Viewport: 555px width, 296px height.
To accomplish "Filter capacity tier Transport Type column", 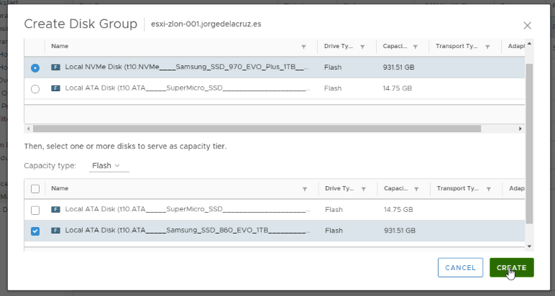I will [x=488, y=189].
